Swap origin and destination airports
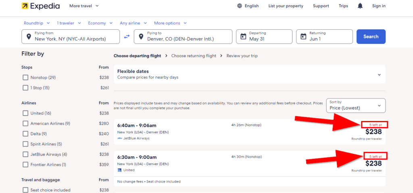The image size is (413, 193). [x=127, y=37]
